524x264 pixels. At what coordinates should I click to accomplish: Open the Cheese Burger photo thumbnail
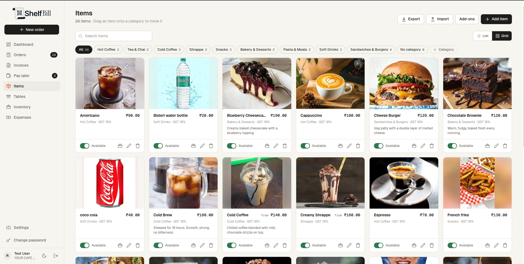[x=404, y=83]
